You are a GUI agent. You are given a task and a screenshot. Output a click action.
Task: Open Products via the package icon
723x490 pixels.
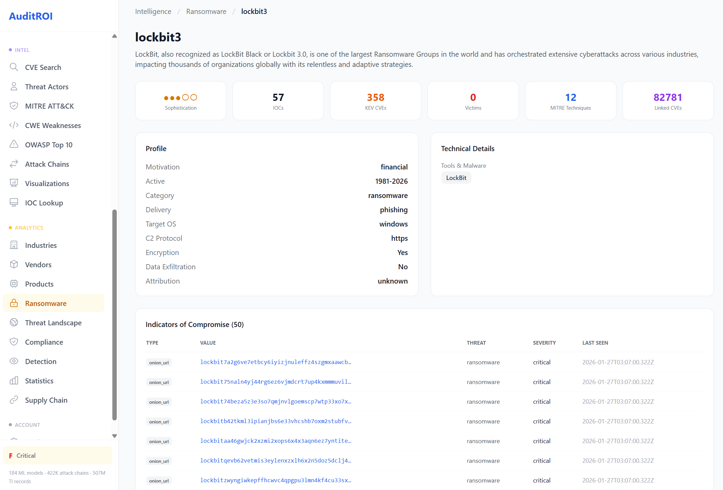tap(14, 284)
